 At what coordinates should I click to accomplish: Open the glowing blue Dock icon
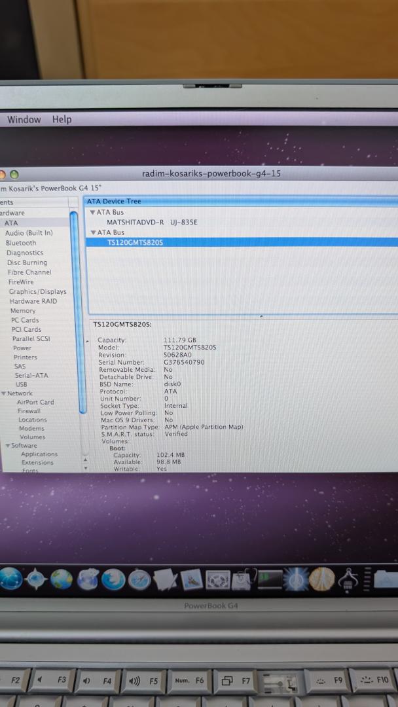(295, 579)
